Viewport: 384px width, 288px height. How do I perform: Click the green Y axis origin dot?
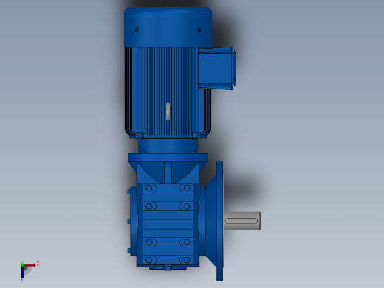[22, 265]
